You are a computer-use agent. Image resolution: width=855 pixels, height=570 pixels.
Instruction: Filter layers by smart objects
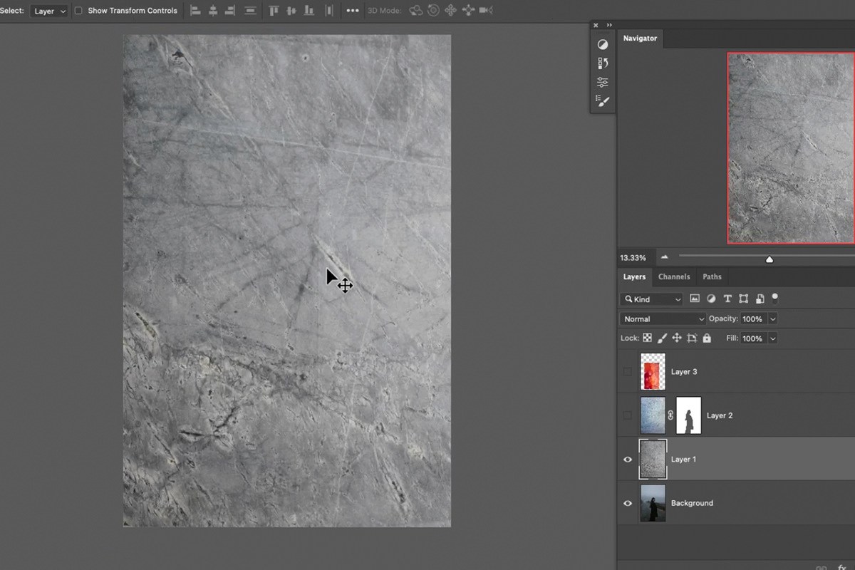pos(760,299)
